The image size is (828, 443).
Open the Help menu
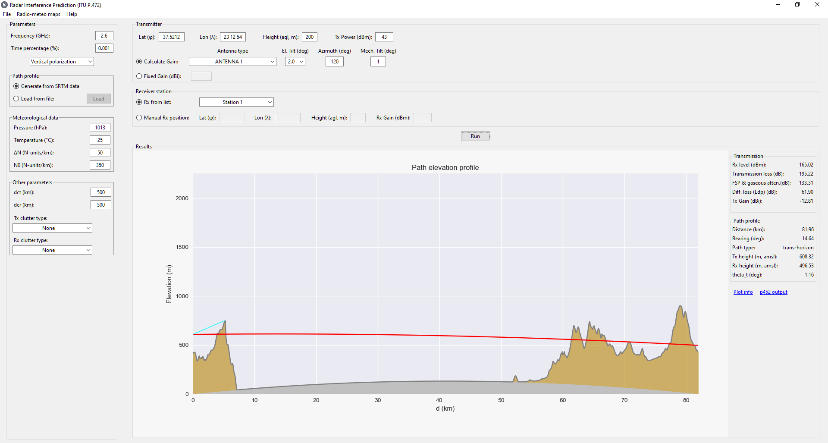coord(72,14)
